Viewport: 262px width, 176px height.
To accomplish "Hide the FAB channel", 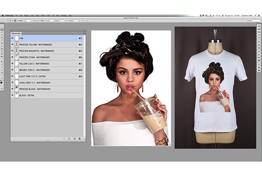I will [x=12, y=38].
